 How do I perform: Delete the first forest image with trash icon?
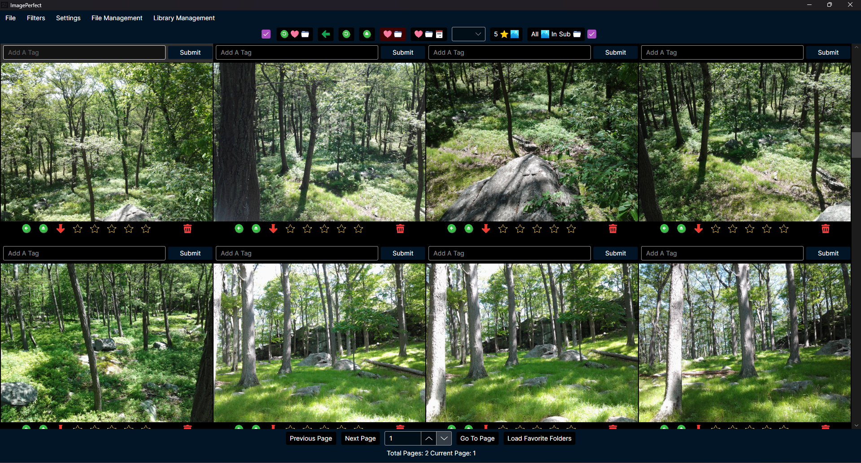point(188,229)
